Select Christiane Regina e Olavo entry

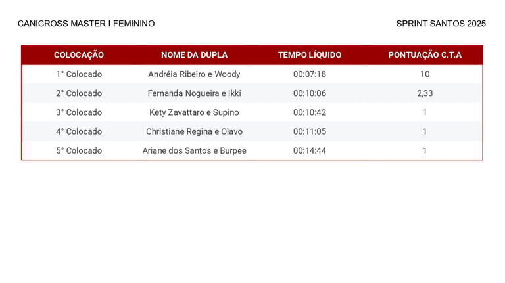click(x=194, y=131)
